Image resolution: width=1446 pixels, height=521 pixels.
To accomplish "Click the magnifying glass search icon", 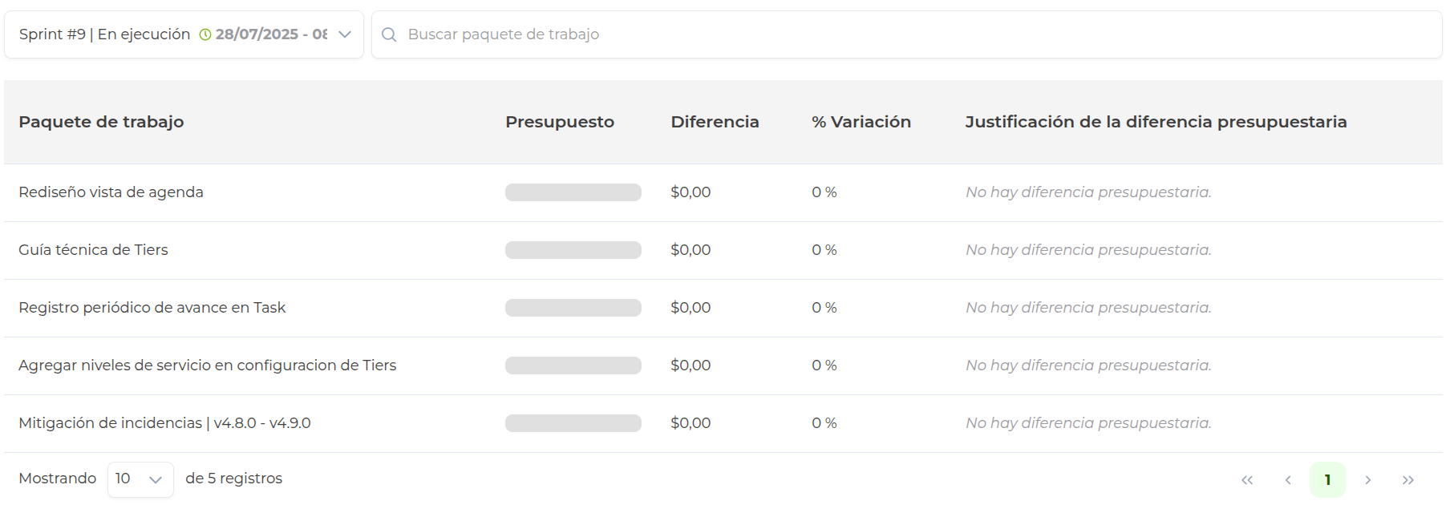I will pyautogui.click(x=391, y=34).
